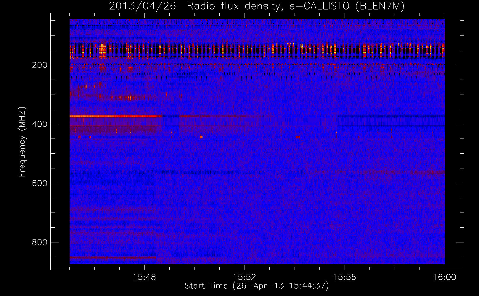Click the 800 frequency axis label
479x296 pixels.
tap(40, 242)
